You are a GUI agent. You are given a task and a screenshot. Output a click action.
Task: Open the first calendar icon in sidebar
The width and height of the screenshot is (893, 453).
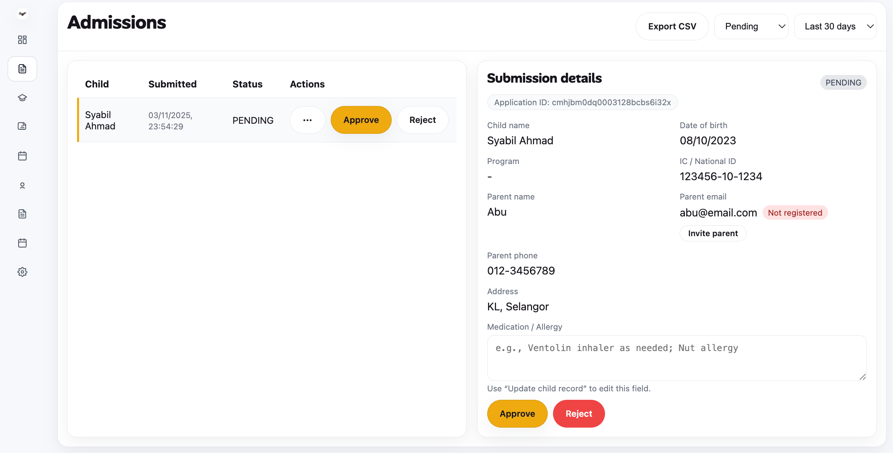22,156
